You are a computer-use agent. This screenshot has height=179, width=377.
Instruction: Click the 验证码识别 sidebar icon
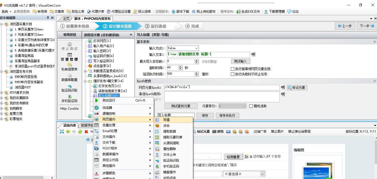tap(69, 86)
